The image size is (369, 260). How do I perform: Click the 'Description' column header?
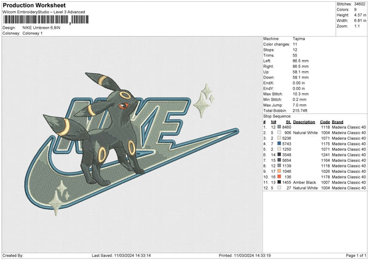pyautogui.click(x=304, y=122)
